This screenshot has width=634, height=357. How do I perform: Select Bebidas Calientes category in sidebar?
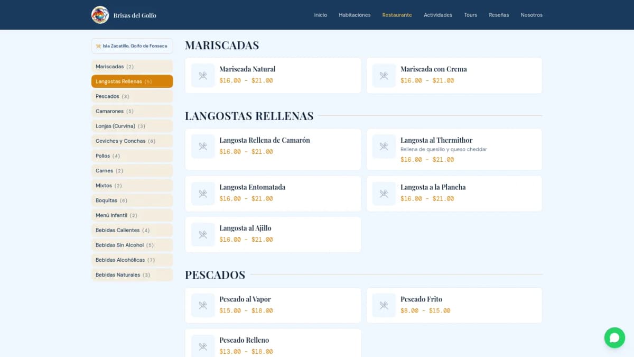point(132,230)
